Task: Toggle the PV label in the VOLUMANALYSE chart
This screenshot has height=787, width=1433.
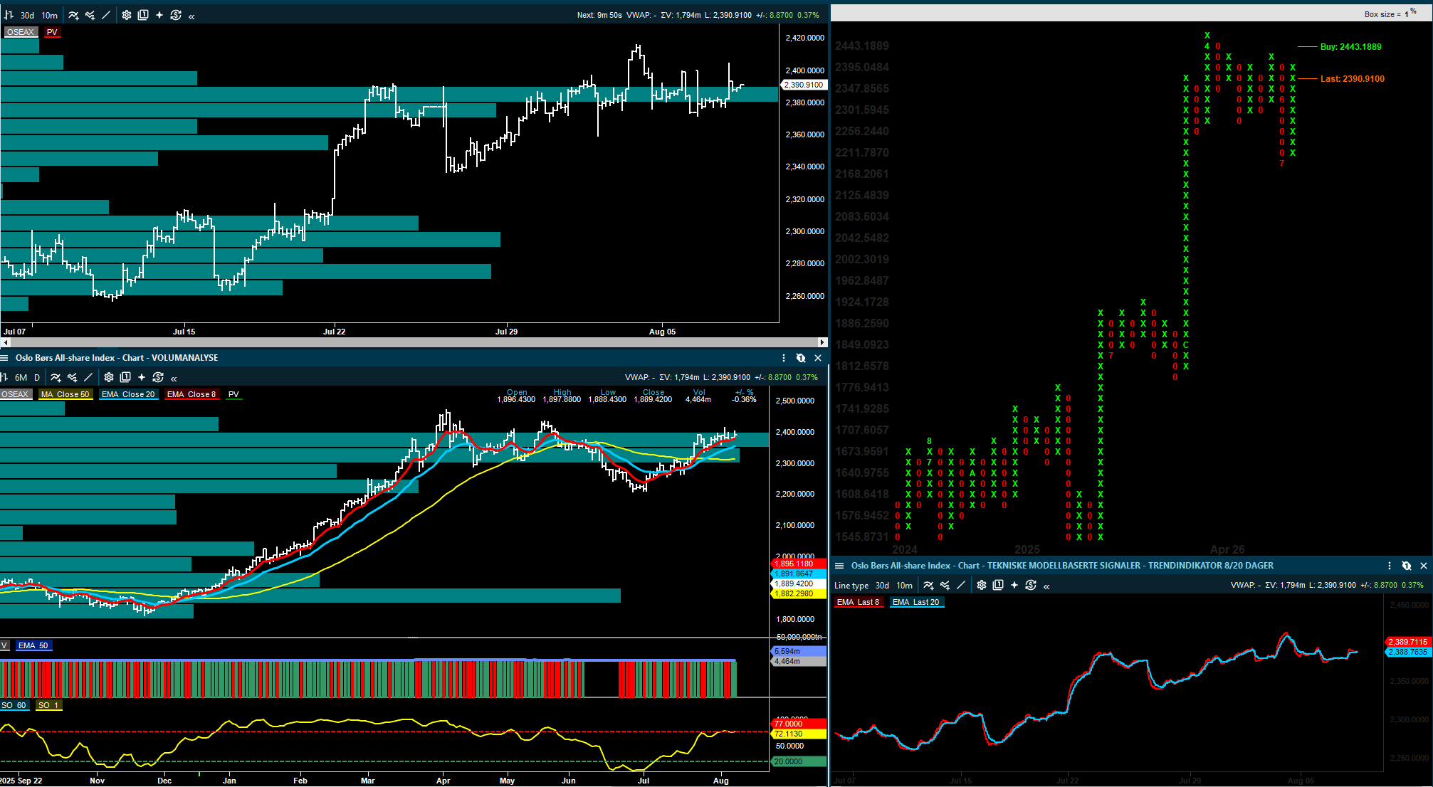Action: [233, 394]
